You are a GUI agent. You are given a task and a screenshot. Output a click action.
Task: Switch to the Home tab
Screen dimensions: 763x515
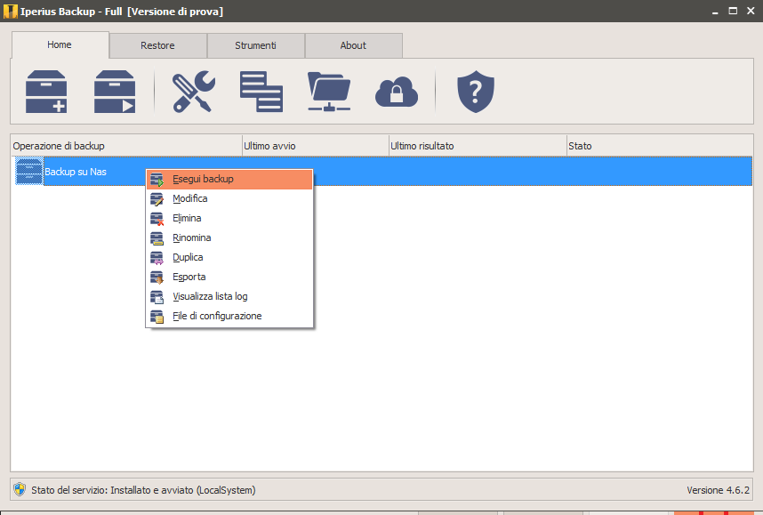tap(60, 44)
